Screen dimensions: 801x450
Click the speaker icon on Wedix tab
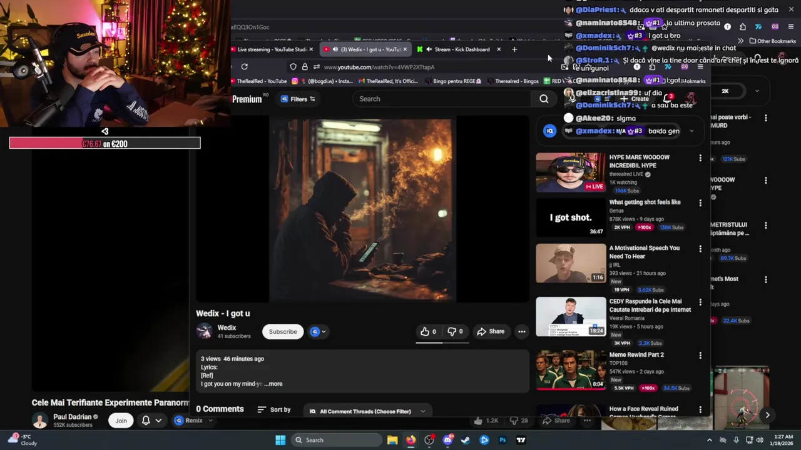(x=335, y=49)
